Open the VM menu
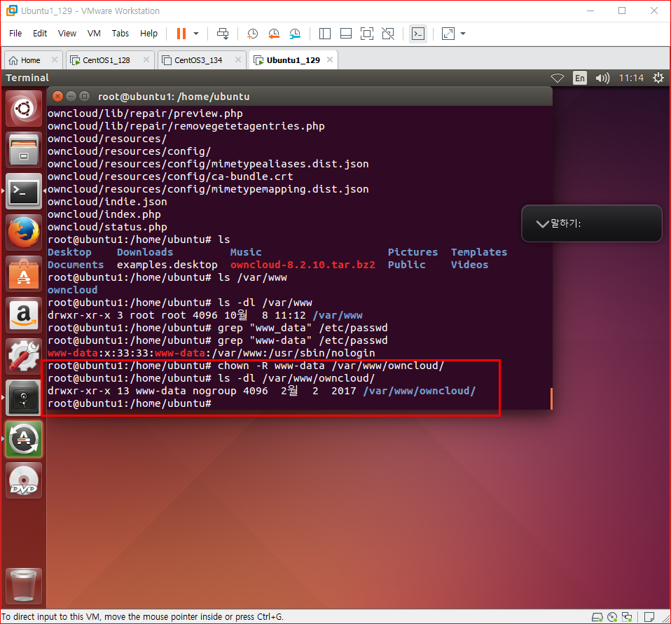The height and width of the screenshot is (624, 671). point(94,34)
